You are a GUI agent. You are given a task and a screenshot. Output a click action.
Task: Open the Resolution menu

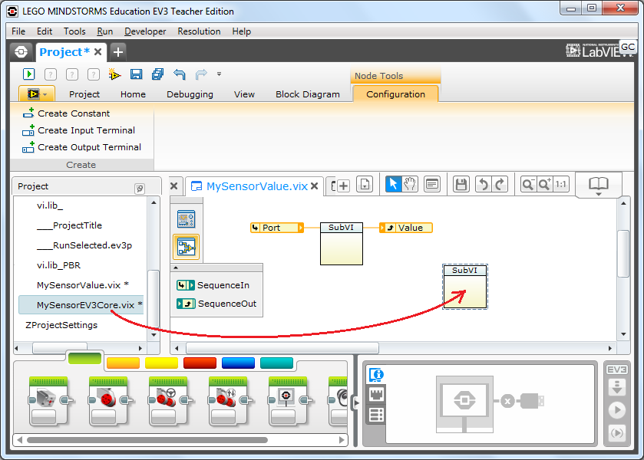point(199,31)
